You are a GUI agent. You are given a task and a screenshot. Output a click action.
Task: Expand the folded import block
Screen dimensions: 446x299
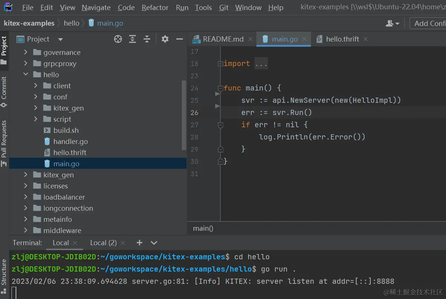[220, 64]
